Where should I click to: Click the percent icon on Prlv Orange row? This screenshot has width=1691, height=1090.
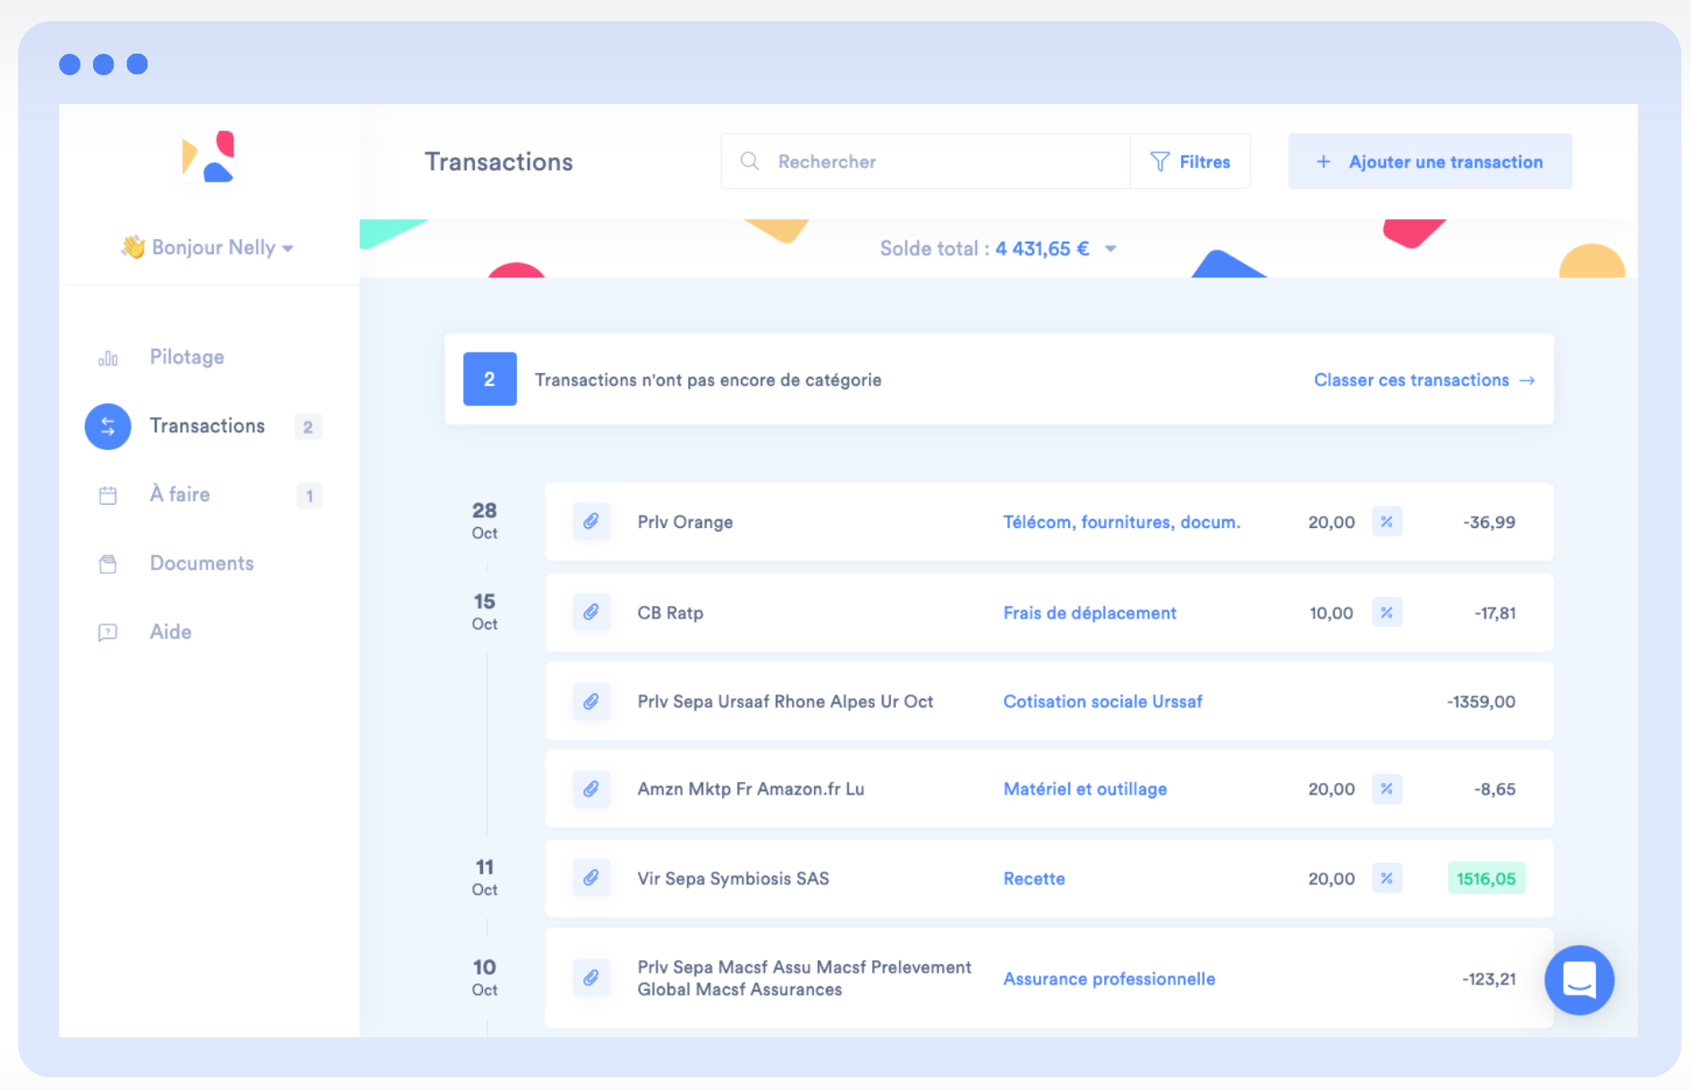1387,522
